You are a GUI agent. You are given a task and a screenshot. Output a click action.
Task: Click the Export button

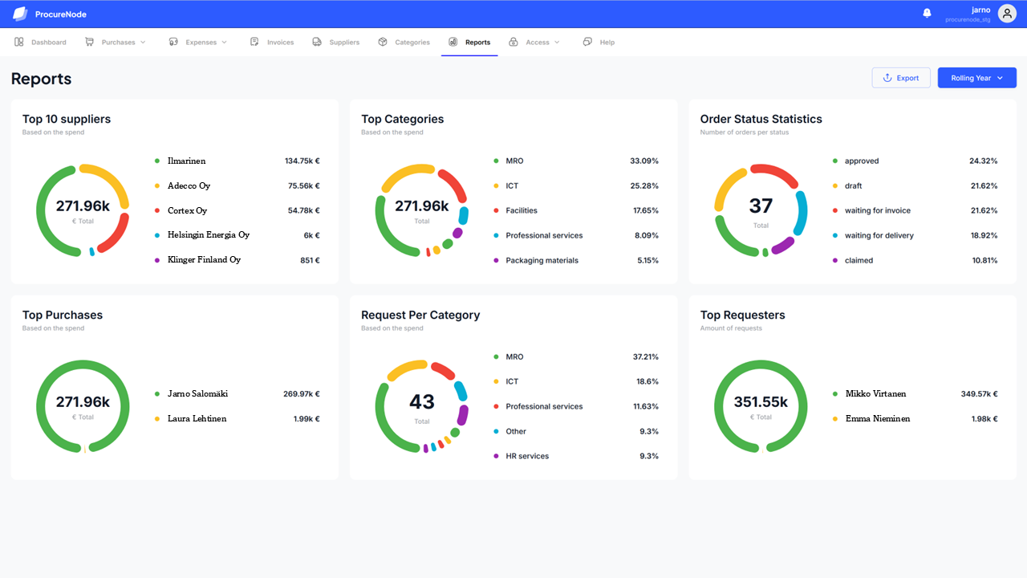(900, 78)
